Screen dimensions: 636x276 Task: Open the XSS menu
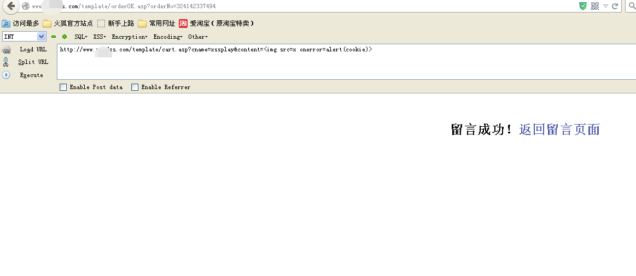point(100,37)
